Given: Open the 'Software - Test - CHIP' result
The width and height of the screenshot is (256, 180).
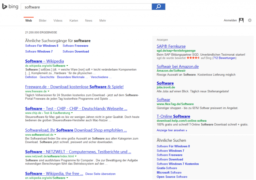Looking at the screenshot, I should click(76, 108).
